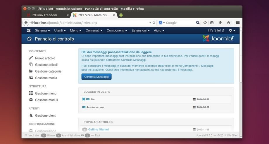Click the Utente count badge
Image resolution: width=269 pixels, height=144 pixels.
click(x=44, y=136)
